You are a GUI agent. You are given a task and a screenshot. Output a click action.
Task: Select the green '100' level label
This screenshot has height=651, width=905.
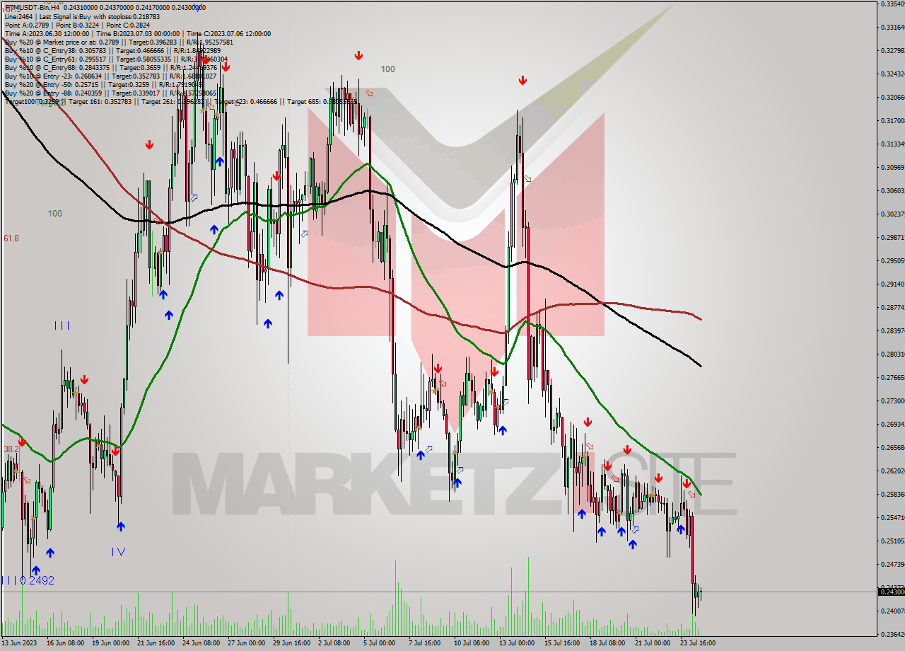(54, 213)
